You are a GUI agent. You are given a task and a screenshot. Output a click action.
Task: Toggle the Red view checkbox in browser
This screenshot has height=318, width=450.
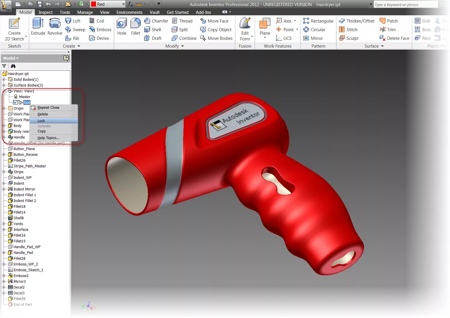coord(15,102)
